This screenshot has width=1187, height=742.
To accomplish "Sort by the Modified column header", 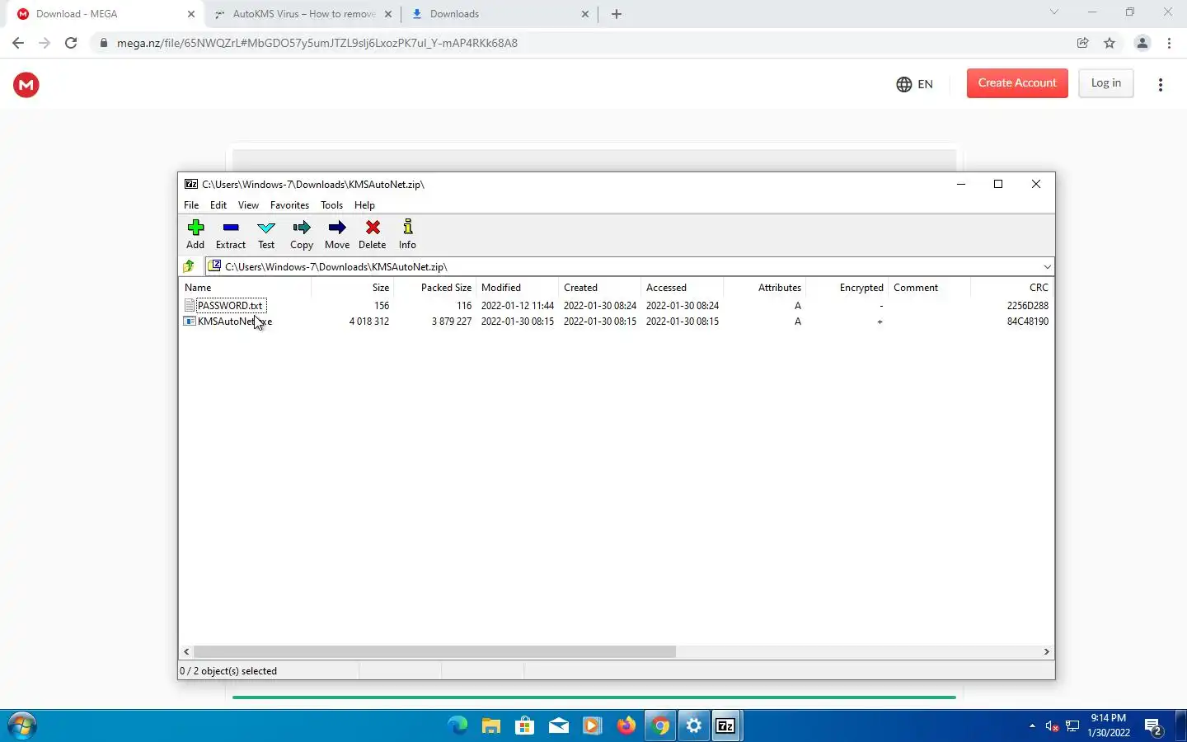I will [x=518, y=288].
